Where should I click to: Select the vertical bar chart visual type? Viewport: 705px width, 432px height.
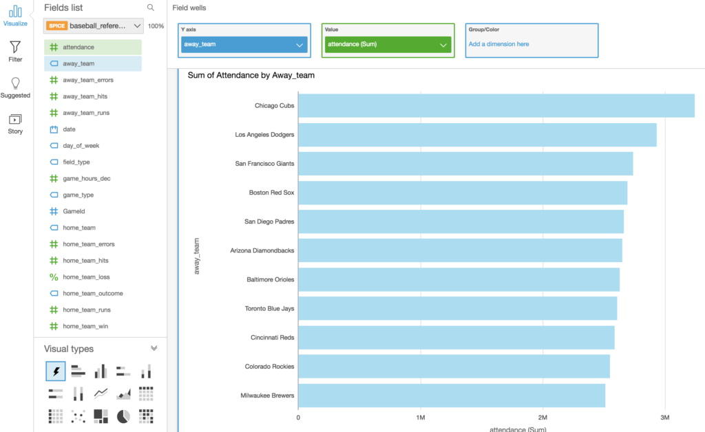[101, 371]
